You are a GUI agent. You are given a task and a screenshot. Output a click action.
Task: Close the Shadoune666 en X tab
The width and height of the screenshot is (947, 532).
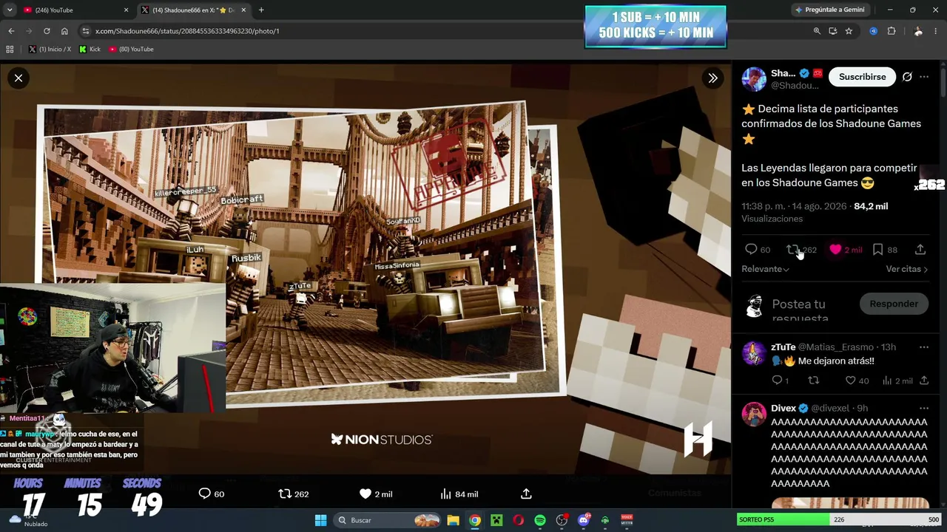(243, 10)
